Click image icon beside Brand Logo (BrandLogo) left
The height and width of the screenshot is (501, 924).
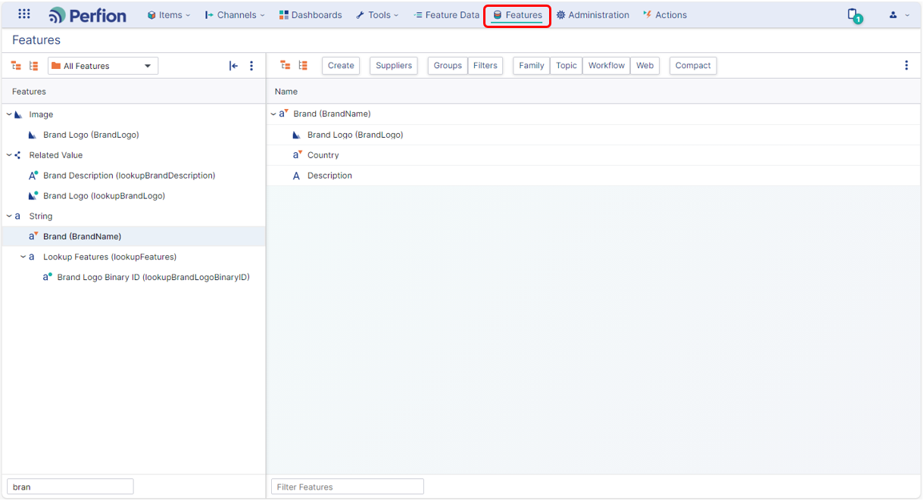tap(33, 135)
